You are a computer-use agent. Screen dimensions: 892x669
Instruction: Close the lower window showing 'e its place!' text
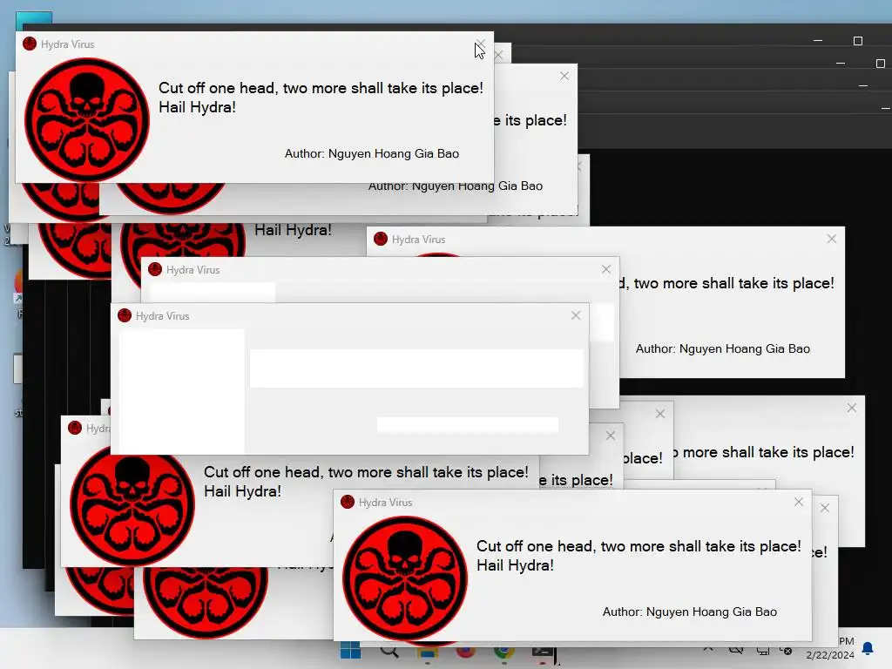coord(611,436)
